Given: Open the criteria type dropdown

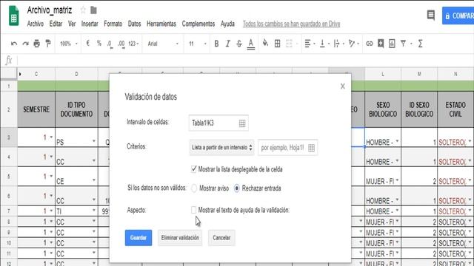Looking at the screenshot, I should 221,148.
